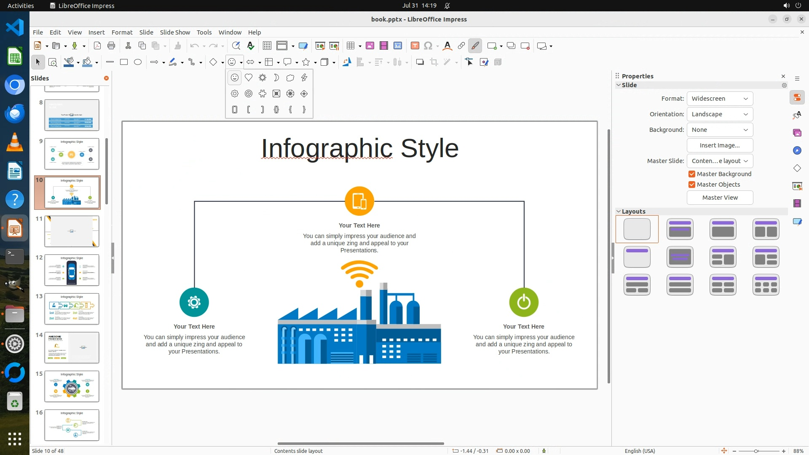Choose the moon symbol shape
This screenshot has height=455, width=809.
tap(276, 78)
